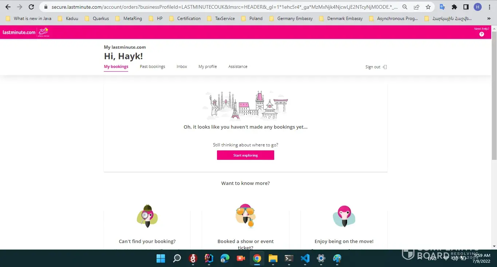Click the zoom magnifier icon in address bar
This screenshot has width=497, height=267.
coord(405,7)
